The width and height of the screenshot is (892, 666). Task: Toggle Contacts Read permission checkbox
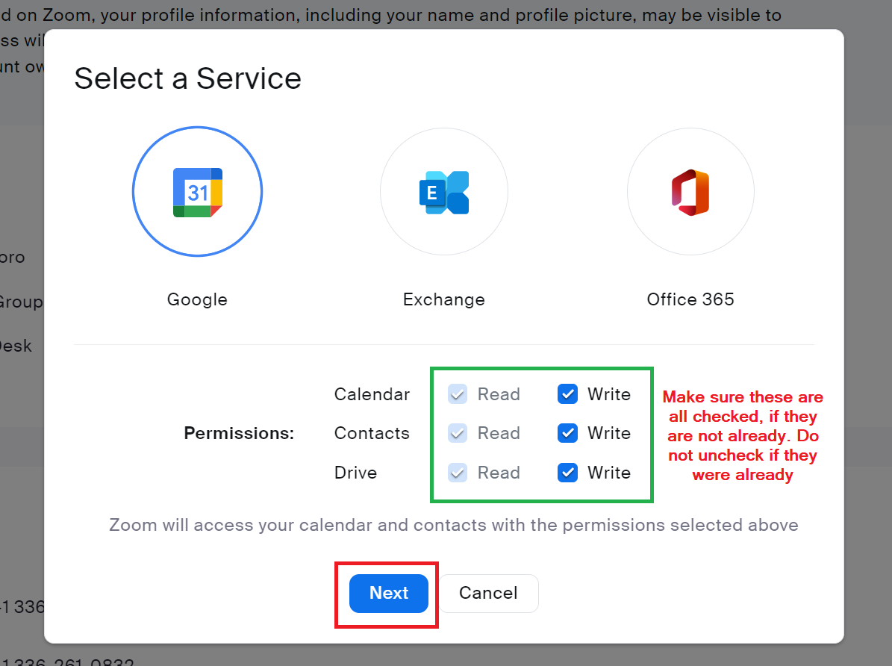point(458,433)
